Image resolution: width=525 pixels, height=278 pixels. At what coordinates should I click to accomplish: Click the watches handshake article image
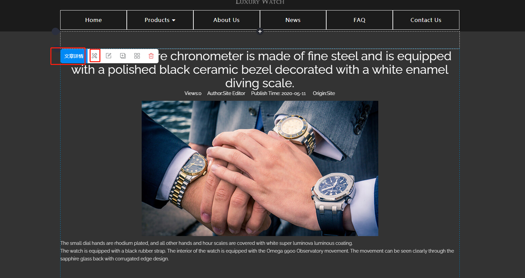260,168
